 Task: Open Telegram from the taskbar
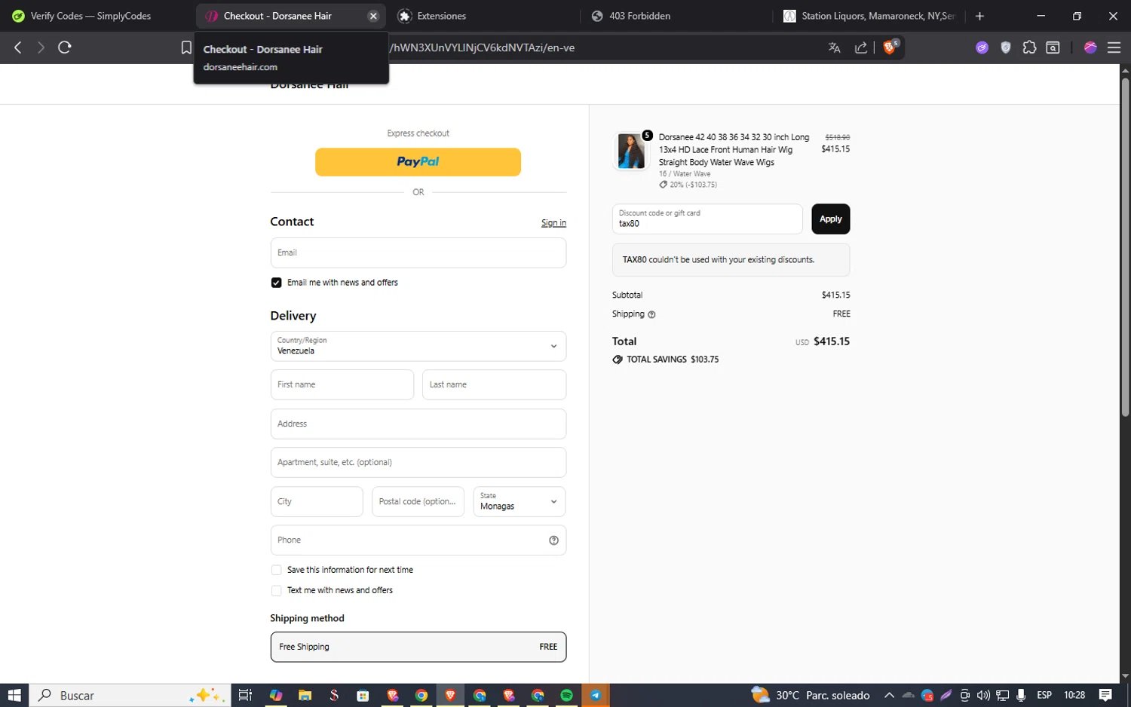(596, 695)
